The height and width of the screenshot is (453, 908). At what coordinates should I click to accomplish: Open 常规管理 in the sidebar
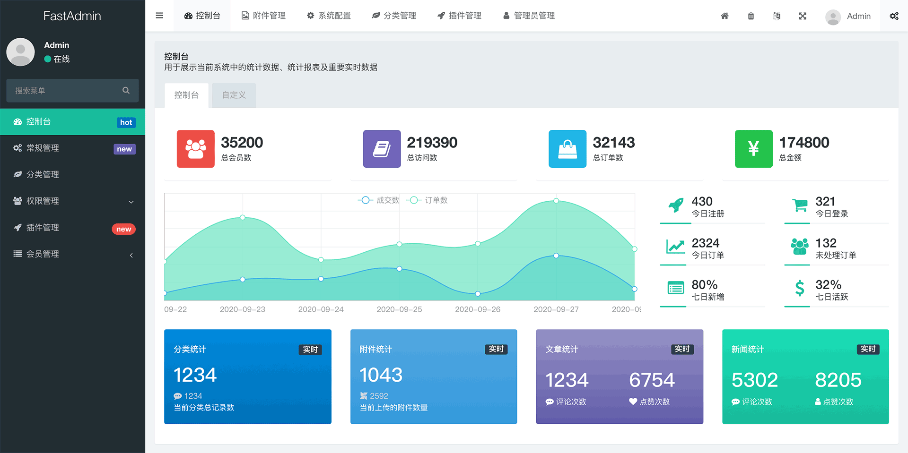[x=72, y=148]
